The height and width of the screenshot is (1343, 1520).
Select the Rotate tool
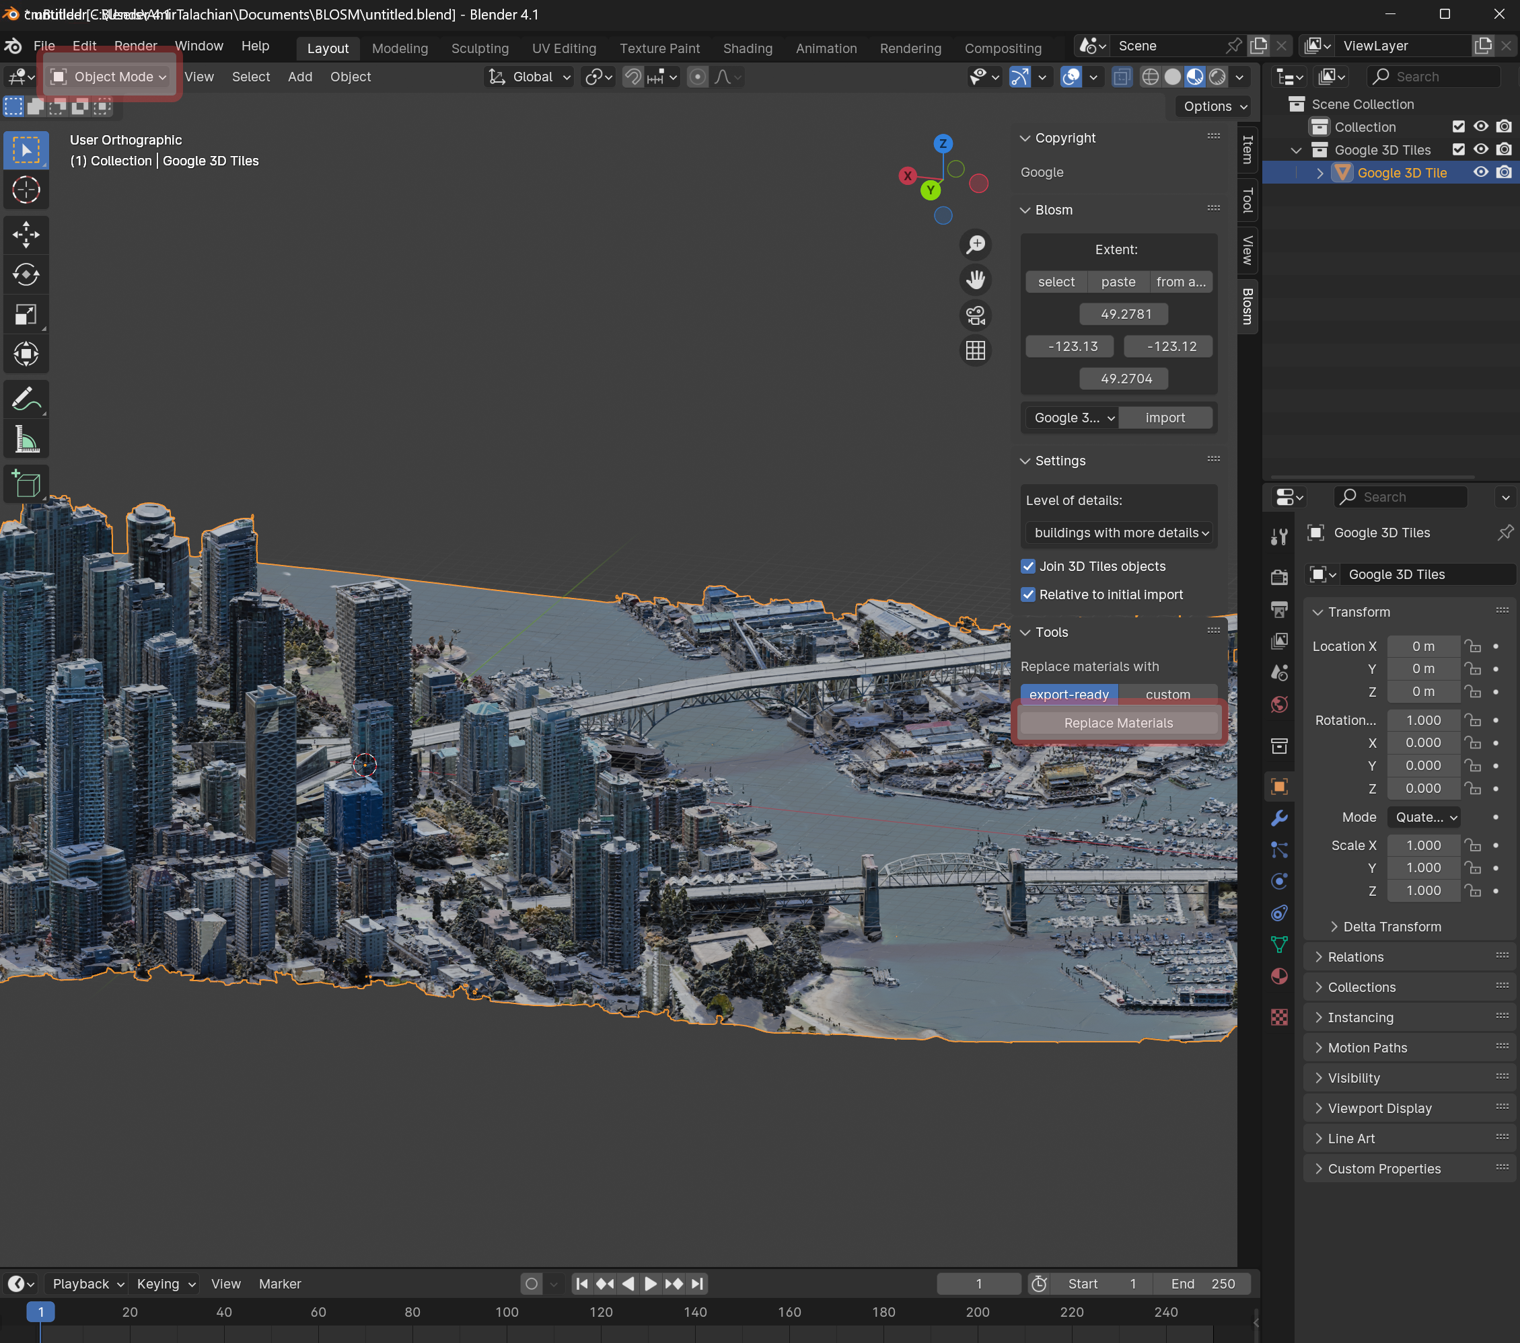[26, 275]
